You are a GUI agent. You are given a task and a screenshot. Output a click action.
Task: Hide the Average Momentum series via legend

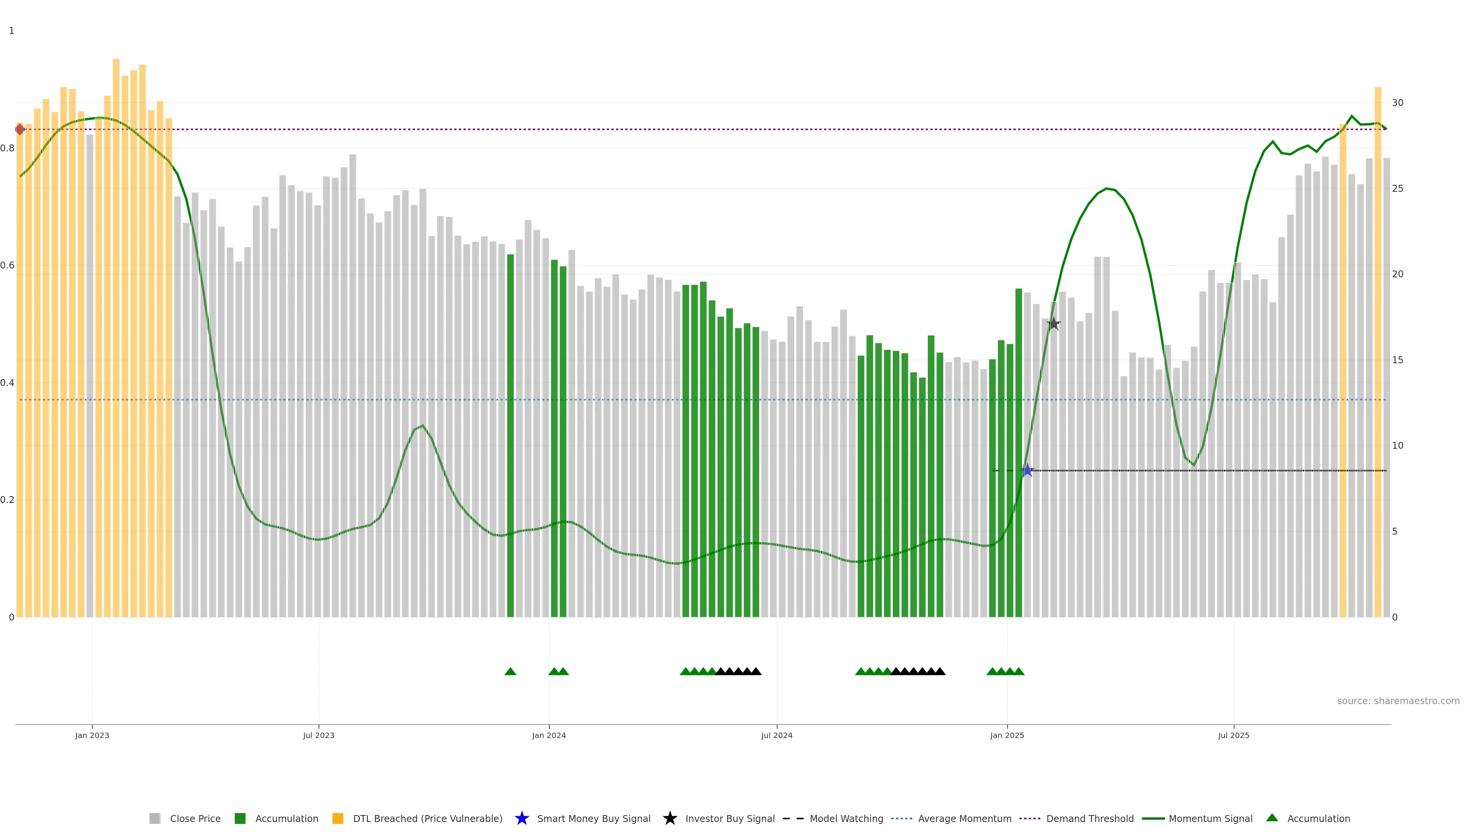click(x=964, y=818)
